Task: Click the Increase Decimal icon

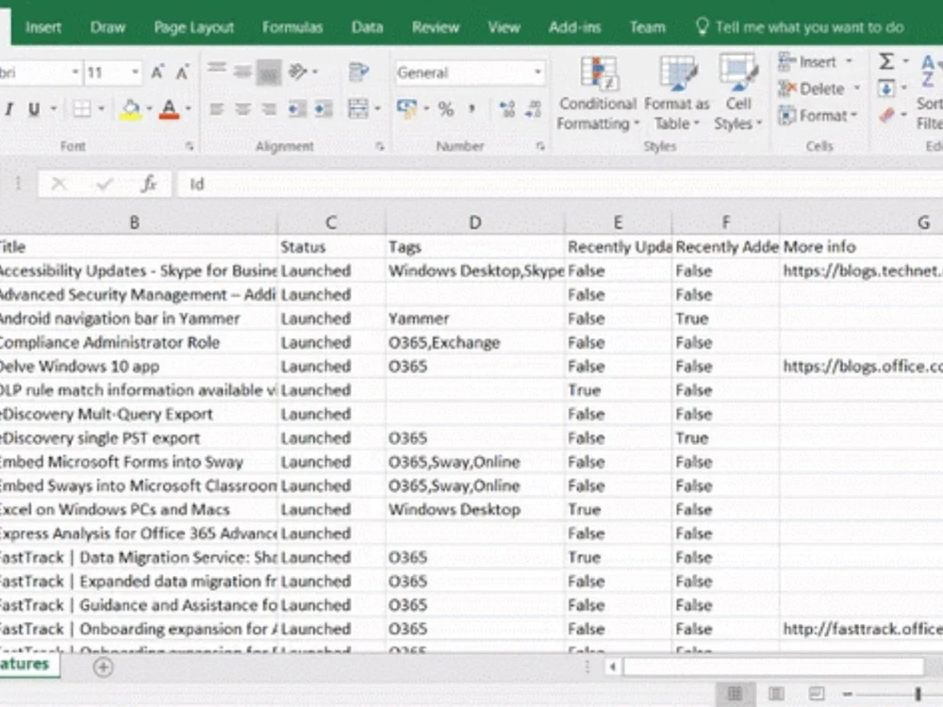Action: pos(508,109)
